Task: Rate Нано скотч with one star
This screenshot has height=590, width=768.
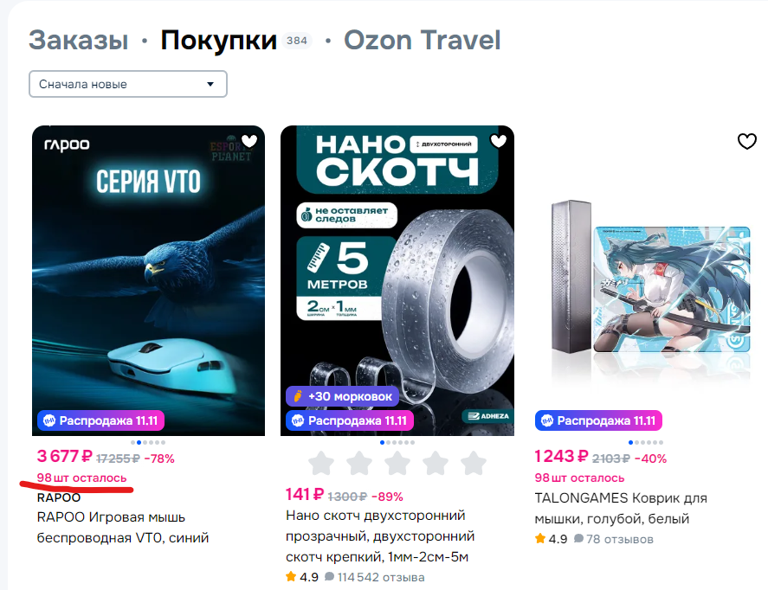Action: point(321,464)
